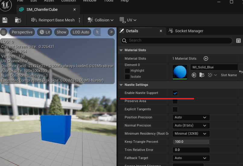Image resolution: width=243 pixels, height=166 pixels.
Task: Click the 'Approx Size: 100x100x100' text
Action: pos(24,71)
